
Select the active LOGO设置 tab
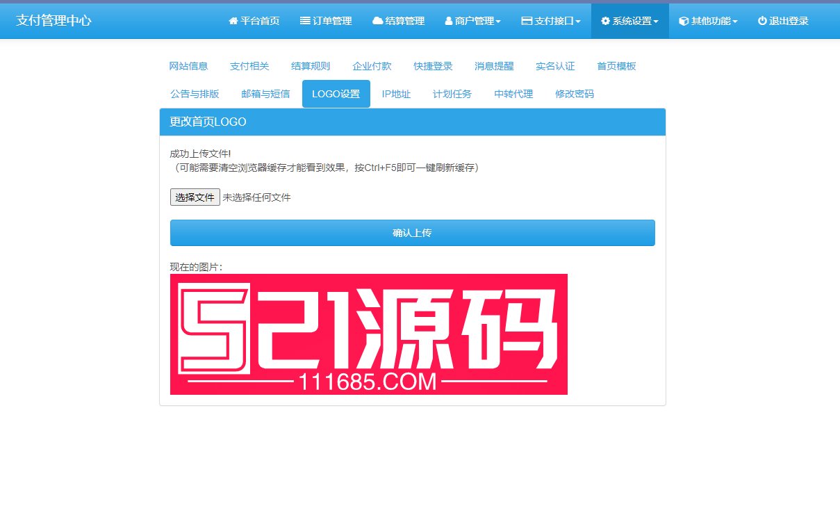(x=336, y=94)
